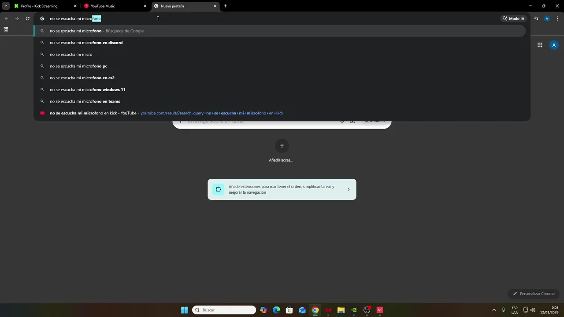This screenshot has height=317, width=564.
Task: Click the extensions puzzle icon on promo card
Action: pyautogui.click(x=218, y=189)
